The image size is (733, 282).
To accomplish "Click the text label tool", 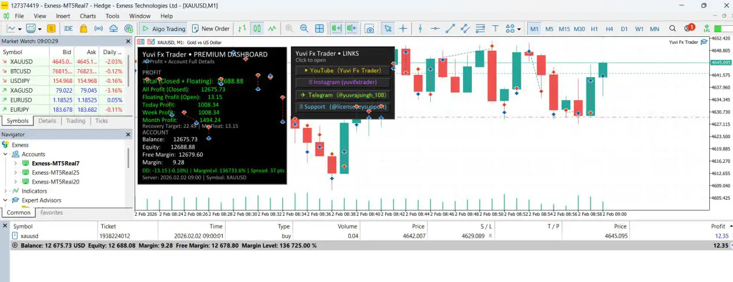I will coord(495,29).
